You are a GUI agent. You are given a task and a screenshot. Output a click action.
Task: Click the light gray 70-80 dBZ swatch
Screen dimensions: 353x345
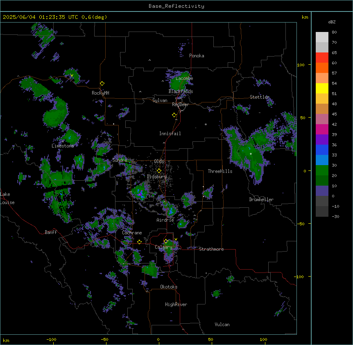click(x=322, y=37)
